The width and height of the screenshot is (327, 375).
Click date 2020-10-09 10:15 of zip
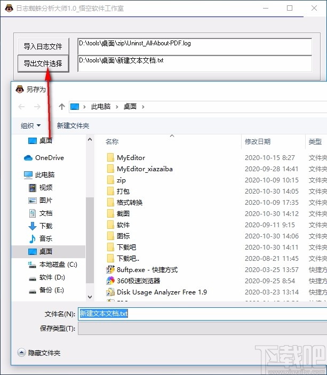click(272, 180)
